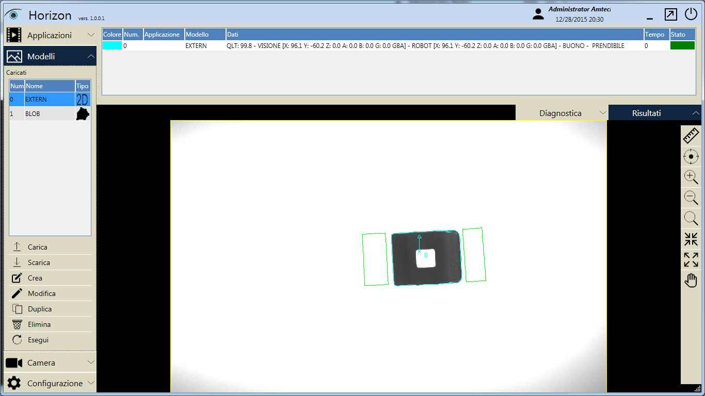Open the Modelli menu section

pyautogui.click(x=50, y=56)
